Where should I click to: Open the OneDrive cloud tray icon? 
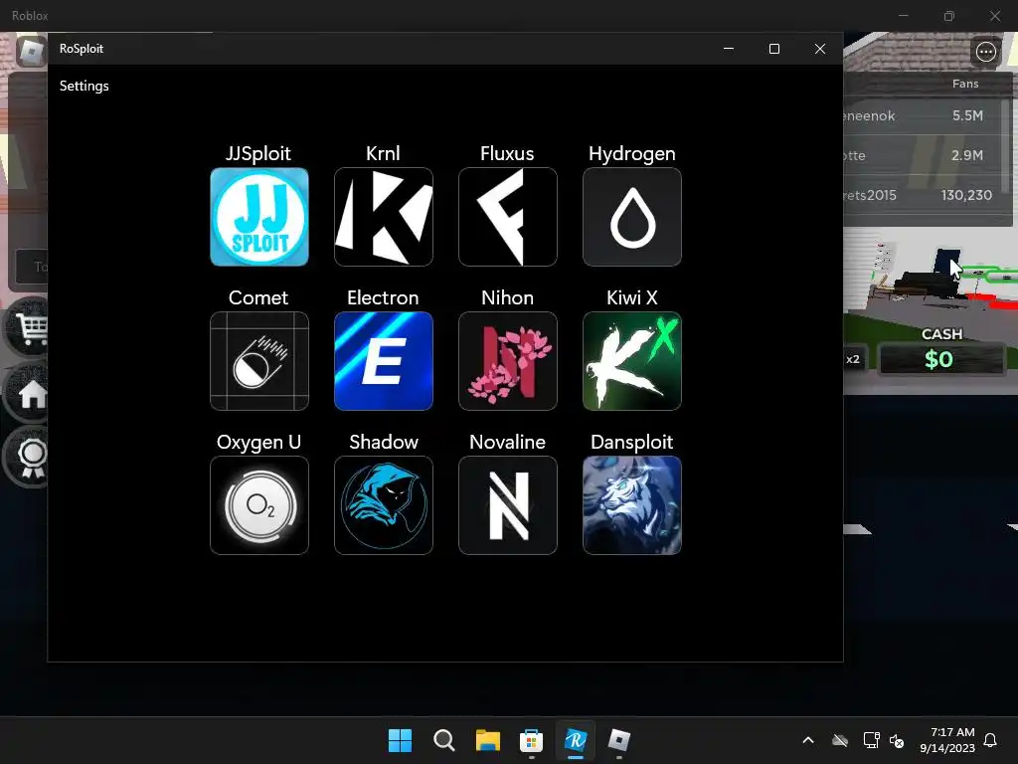click(840, 740)
